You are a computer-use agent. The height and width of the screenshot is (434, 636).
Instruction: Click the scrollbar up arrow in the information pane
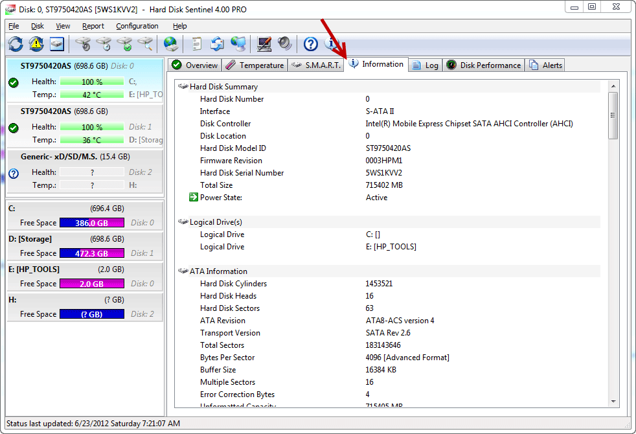(613, 86)
